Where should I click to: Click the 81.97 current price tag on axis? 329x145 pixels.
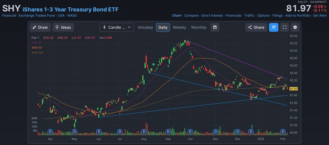[x=294, y=89]
